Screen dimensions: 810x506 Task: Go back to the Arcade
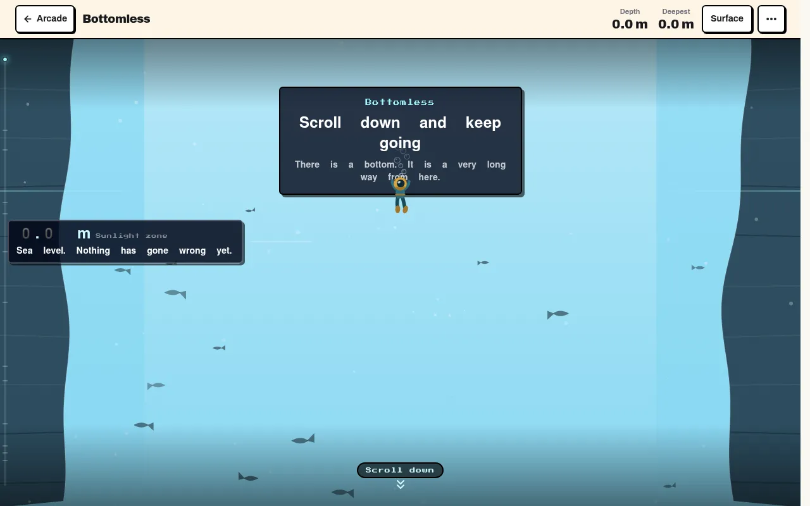(x=45, y=19)
